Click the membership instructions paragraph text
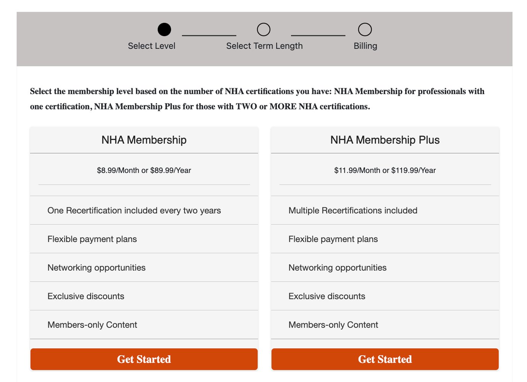 click(x=257, y=98)
